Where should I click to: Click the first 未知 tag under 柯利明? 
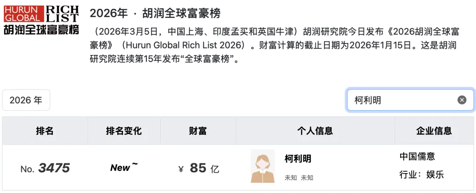(x=290, y=178)
